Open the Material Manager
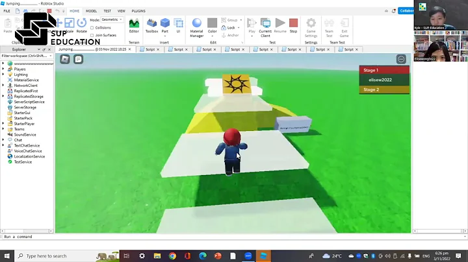The image size is (468, 262). 197,28
